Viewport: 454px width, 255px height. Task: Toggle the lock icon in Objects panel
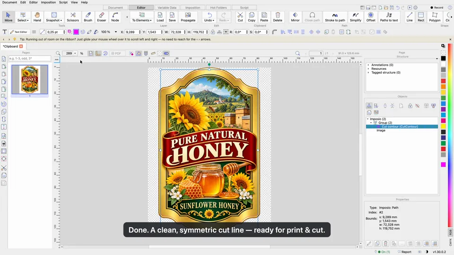coord(410,106)
